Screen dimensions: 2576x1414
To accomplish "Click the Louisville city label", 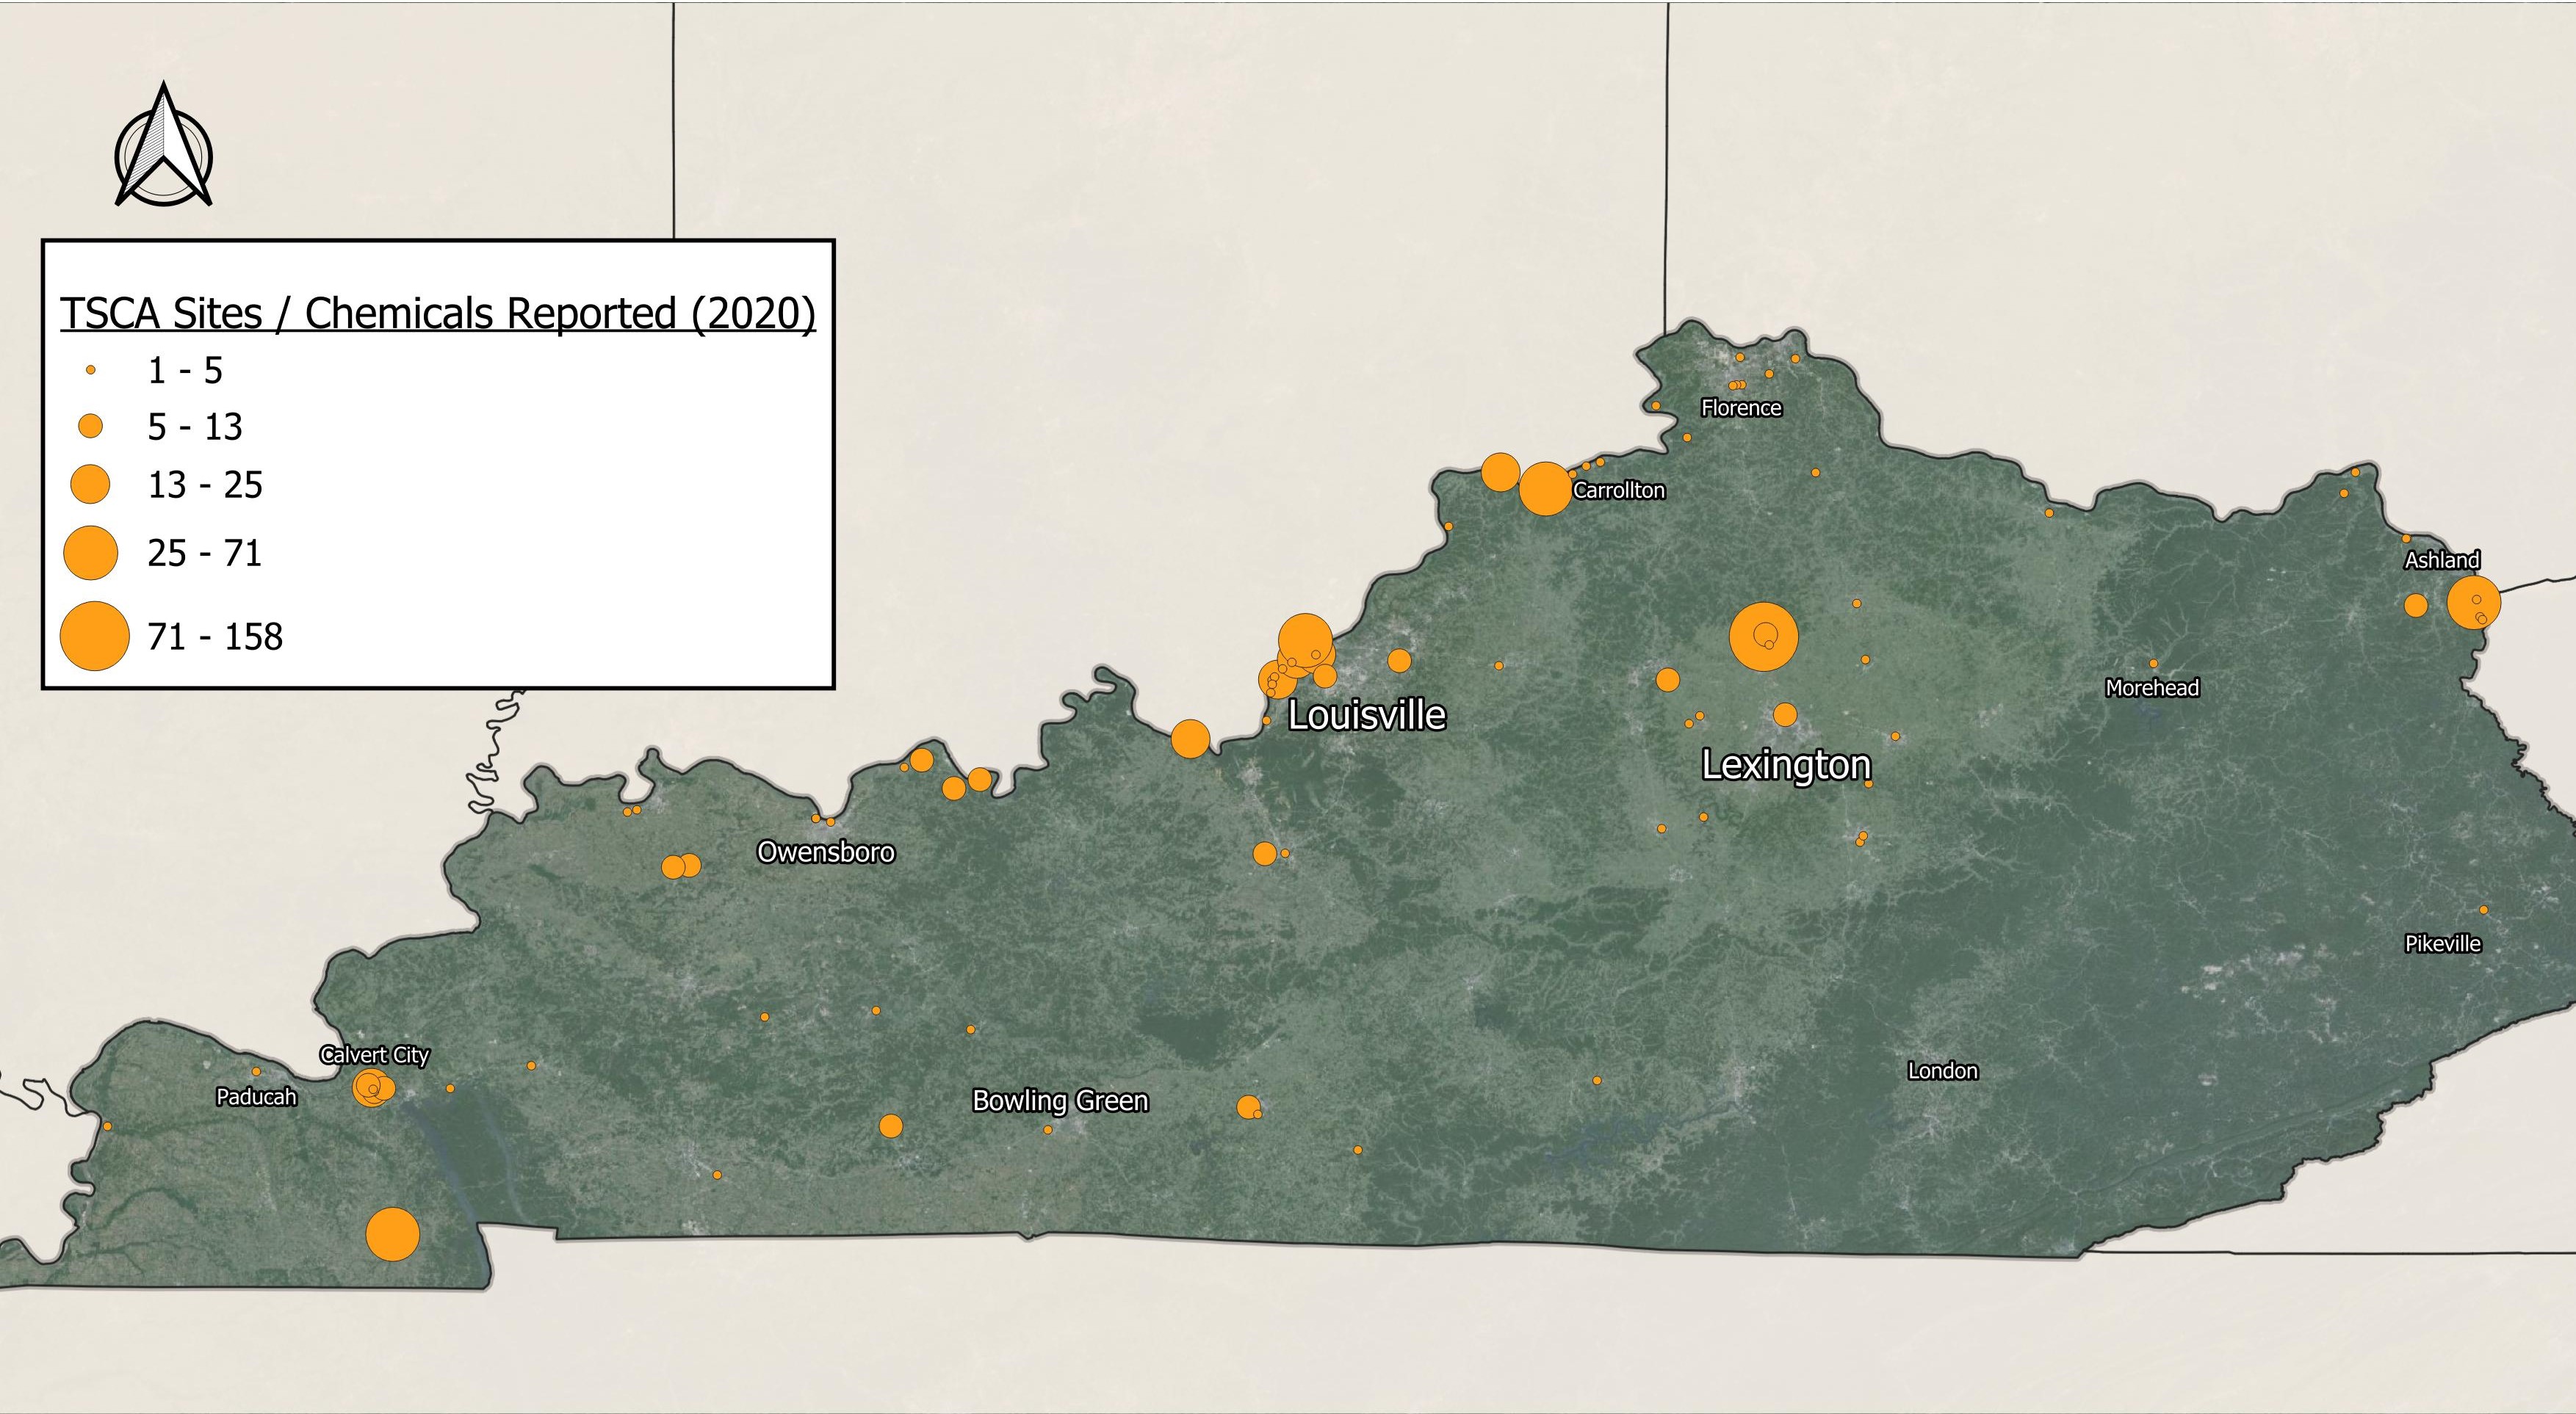I will 1366,716.
